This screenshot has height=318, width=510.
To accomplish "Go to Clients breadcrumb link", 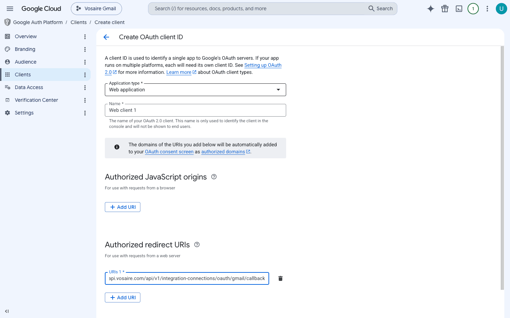I will pos(79,22).
